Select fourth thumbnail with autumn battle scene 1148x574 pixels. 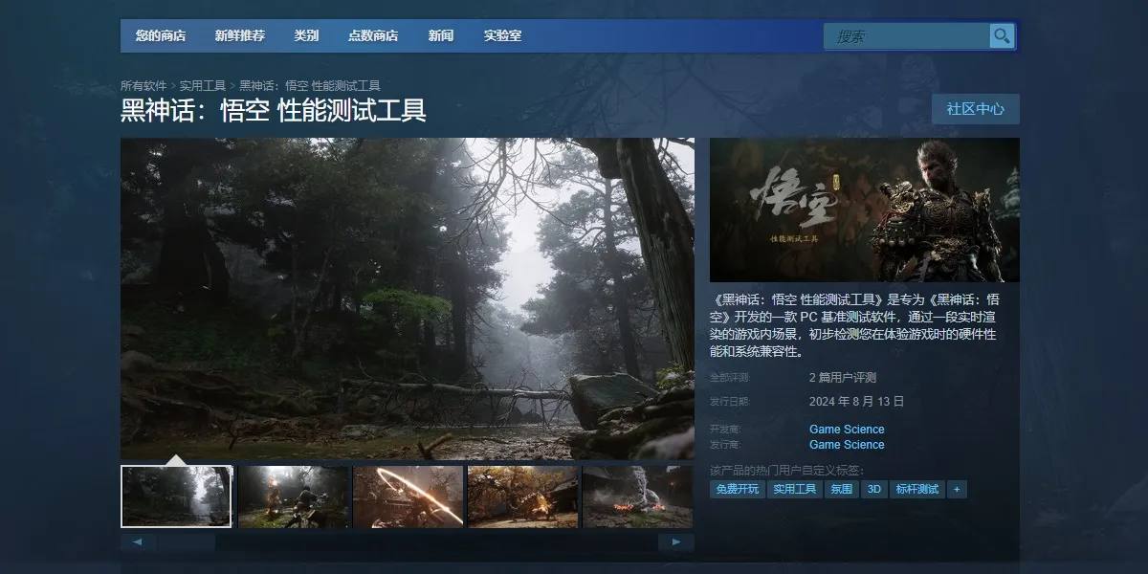[523, 497]
